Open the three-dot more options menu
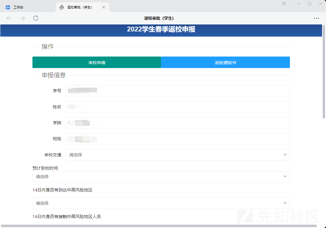This screenshot has width=326, height=228. (316, 18)
